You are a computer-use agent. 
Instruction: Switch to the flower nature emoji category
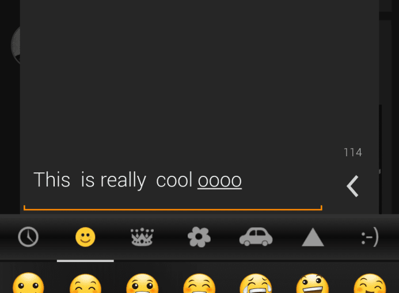199,237
